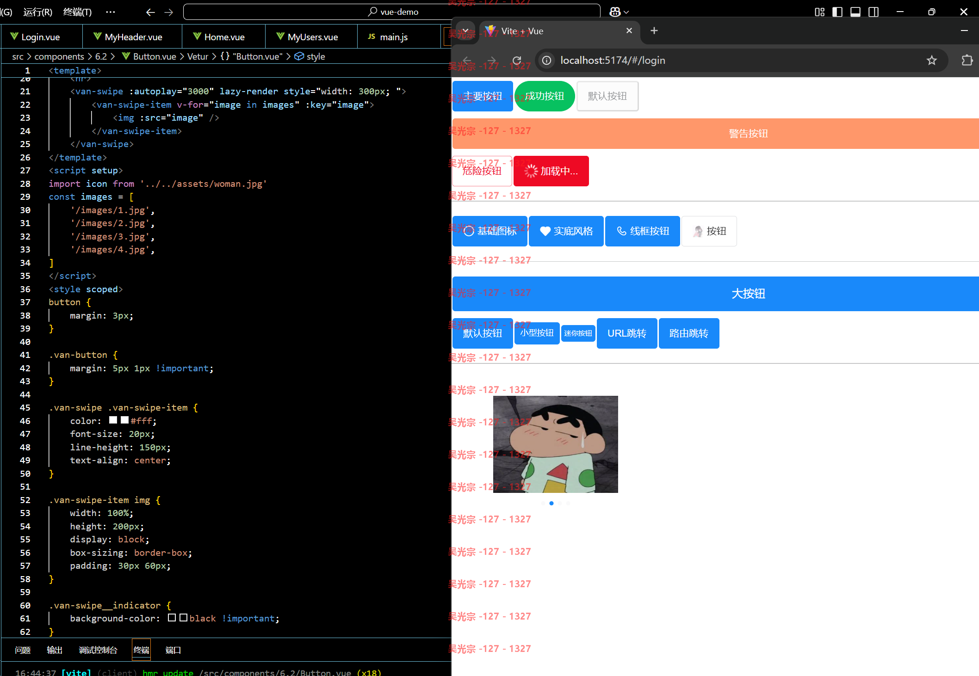Click the phone 线框按钮 button
The image size is (979, 676).
pyautogui.click(x=643, y=231)
